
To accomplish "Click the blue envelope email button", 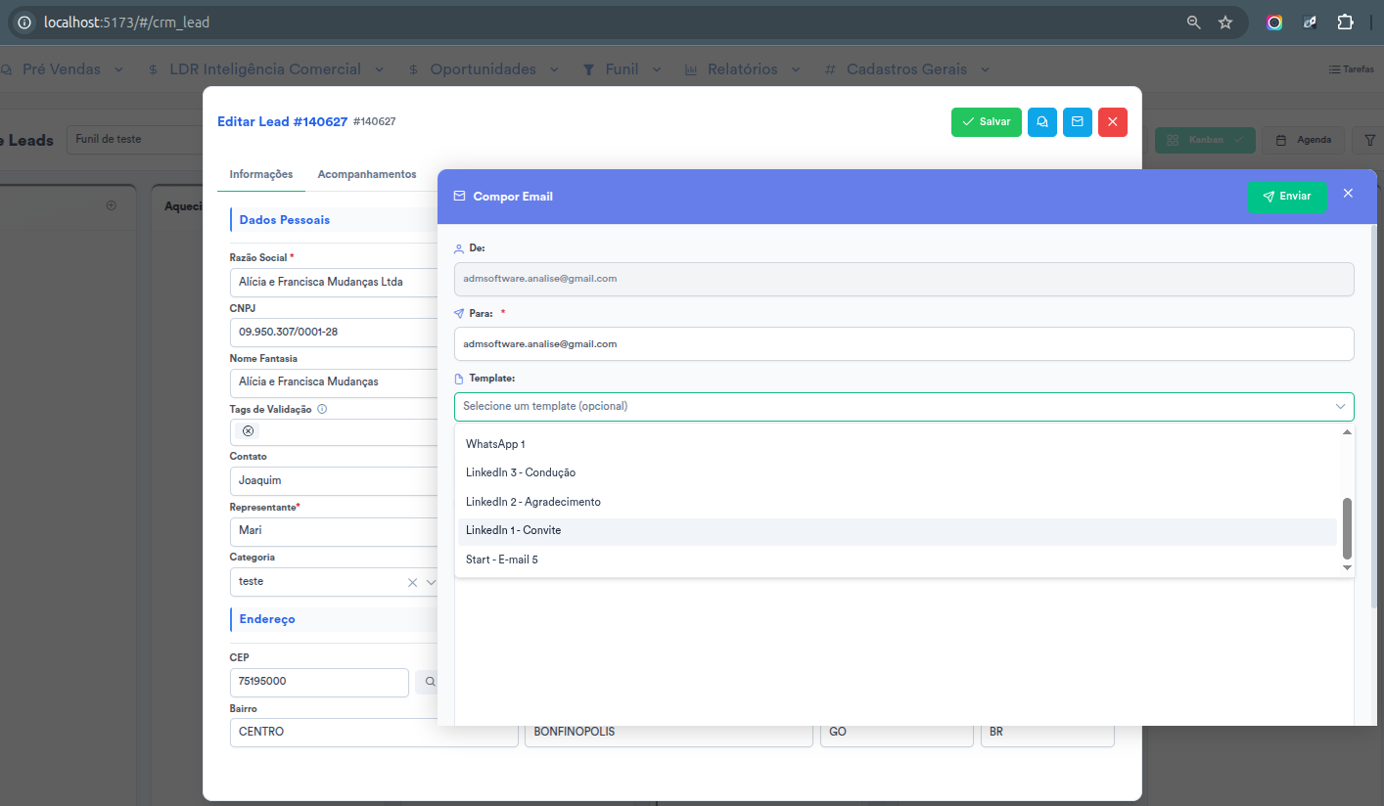I will click(1078, 121).
